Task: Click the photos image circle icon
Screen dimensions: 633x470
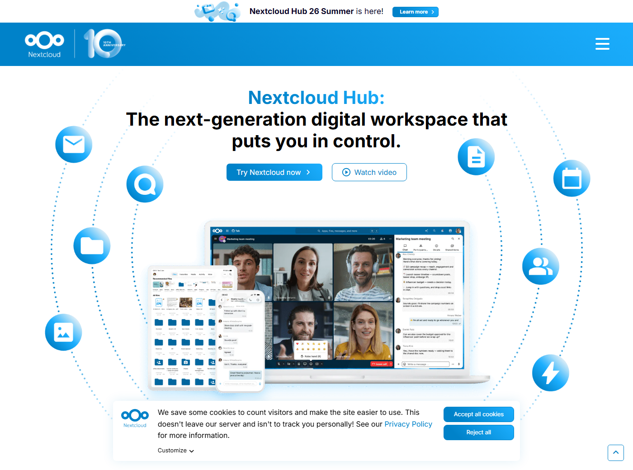Action: (63, 332)
